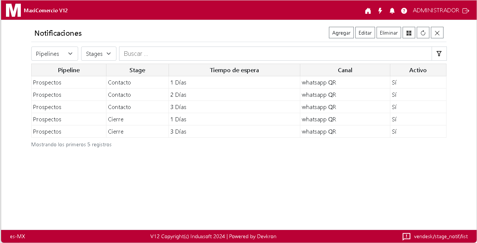This screenshot has height=243, width=477.
Task: Apply filter using funnel icon
Action: [439, 54]
